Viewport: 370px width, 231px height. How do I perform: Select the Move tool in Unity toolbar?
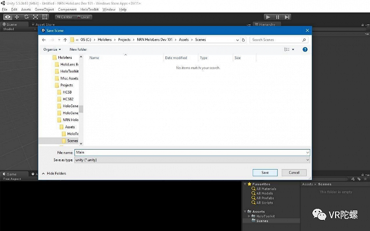[17, 17]
